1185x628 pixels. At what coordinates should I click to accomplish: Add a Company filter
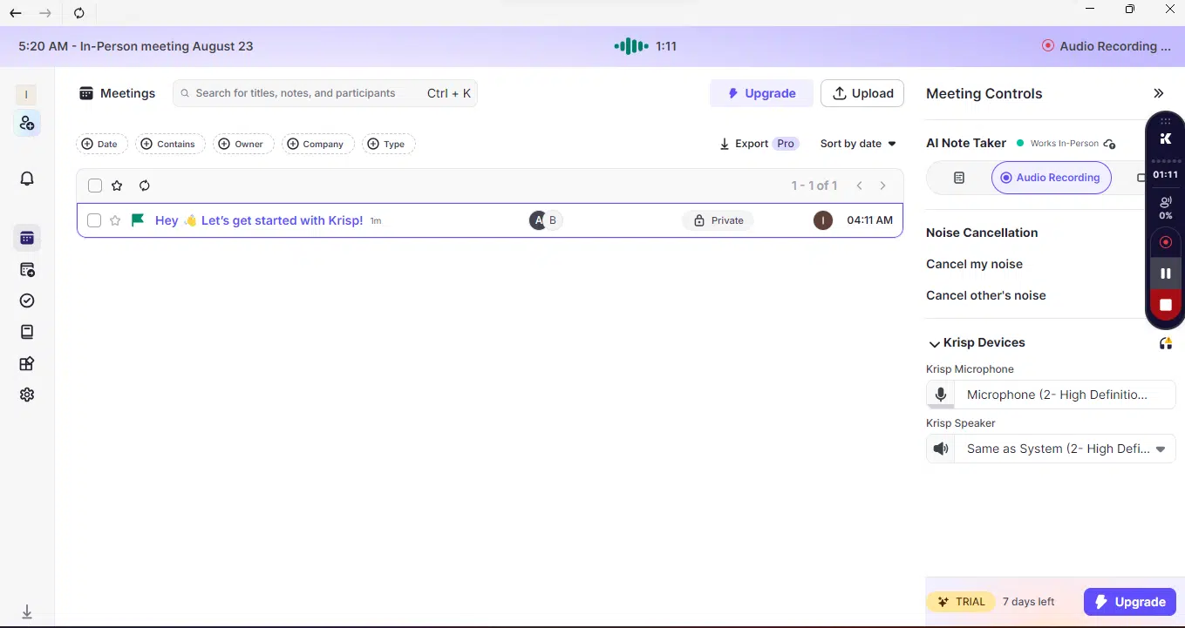[x=318, y=144]
